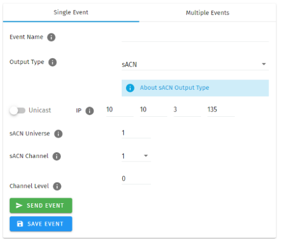281x242 pixels.
Task: Click the green Send Event button
Action: tap(41, 205)
